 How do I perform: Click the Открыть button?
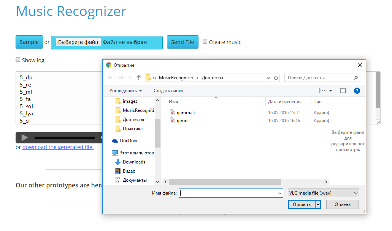(302, 204)
